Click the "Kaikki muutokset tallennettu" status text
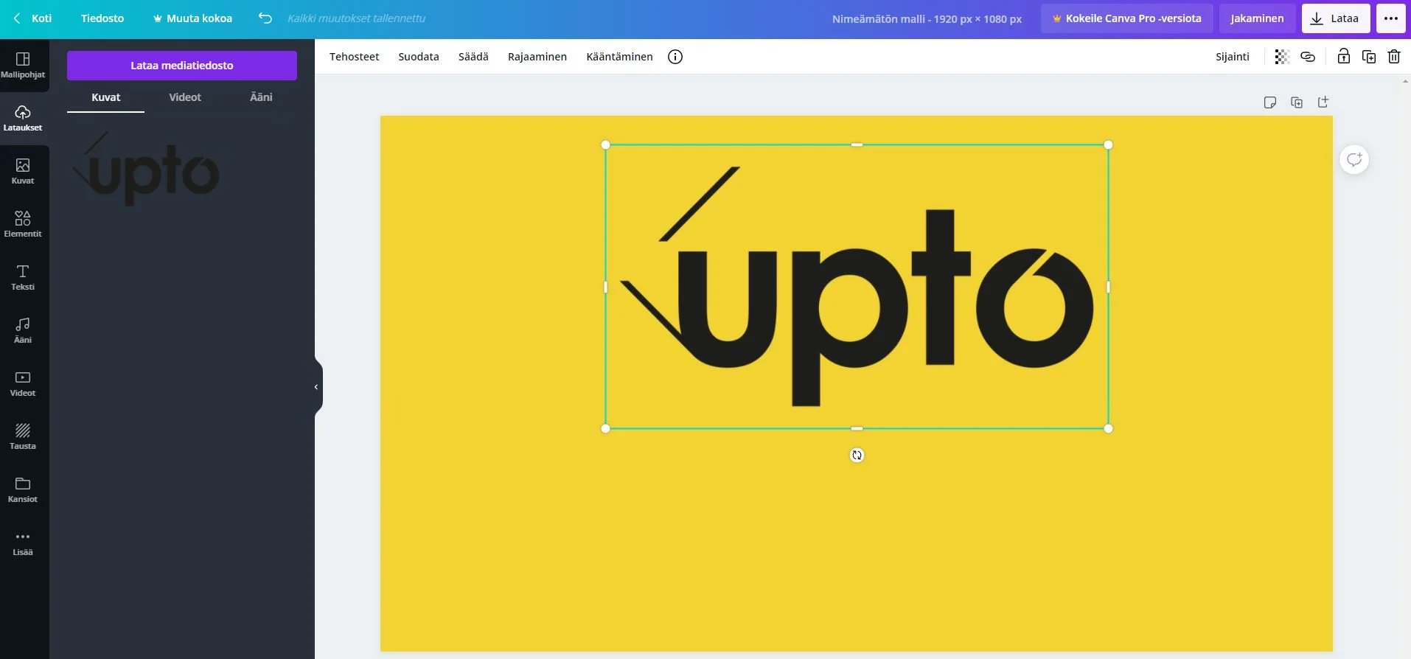This screenshot has height=659, width=1411. (356, 18)
